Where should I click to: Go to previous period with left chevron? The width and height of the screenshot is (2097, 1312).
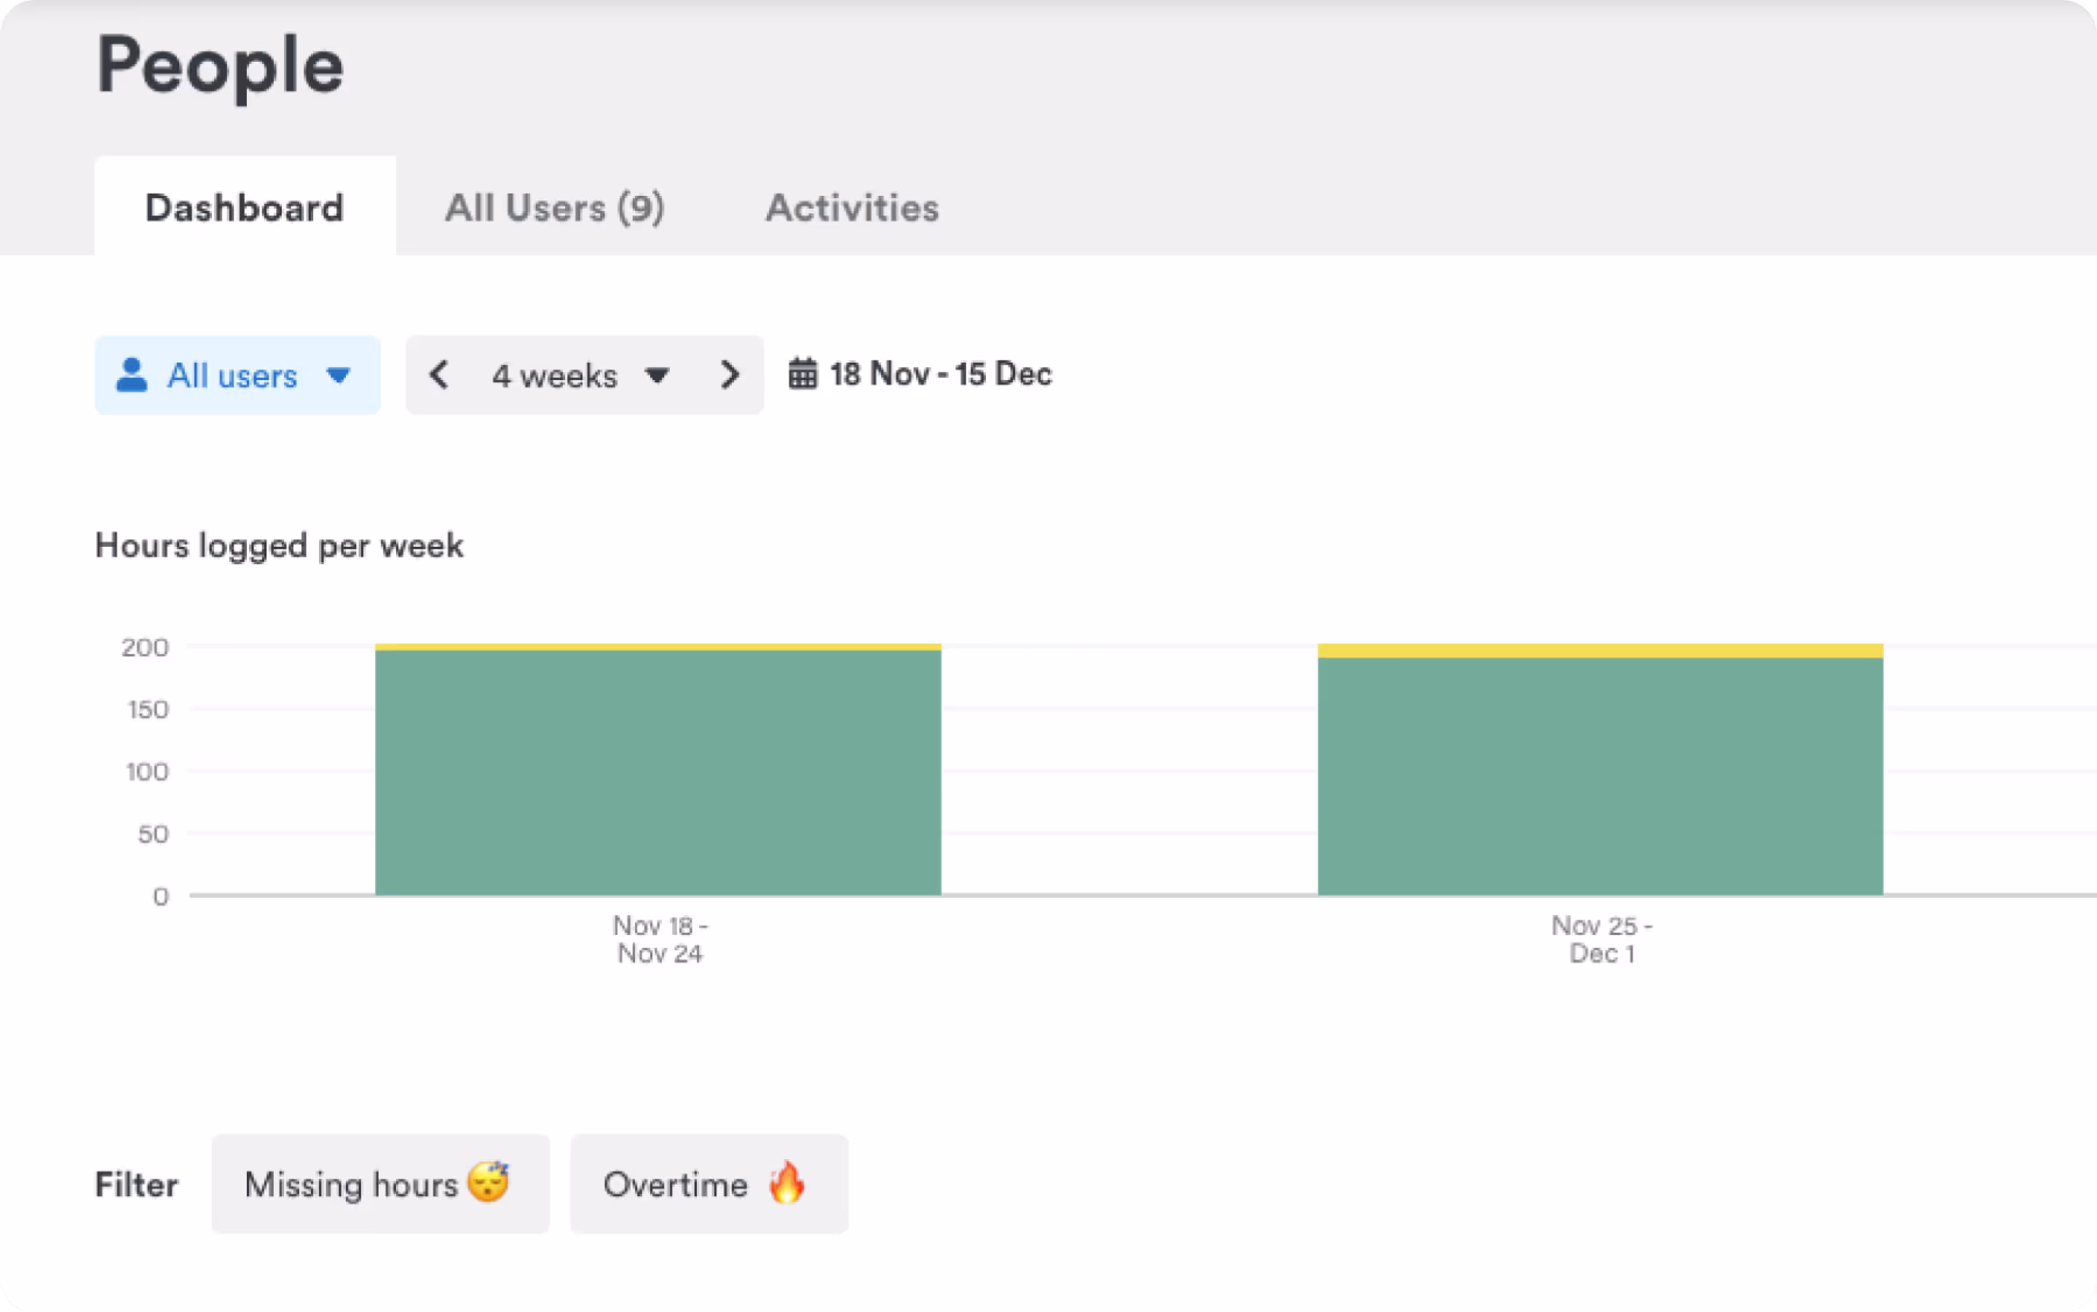(x=439, y=375)
